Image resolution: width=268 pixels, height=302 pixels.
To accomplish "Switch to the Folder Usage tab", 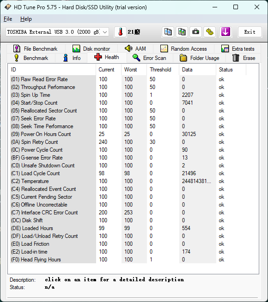I will pos(200,58).
